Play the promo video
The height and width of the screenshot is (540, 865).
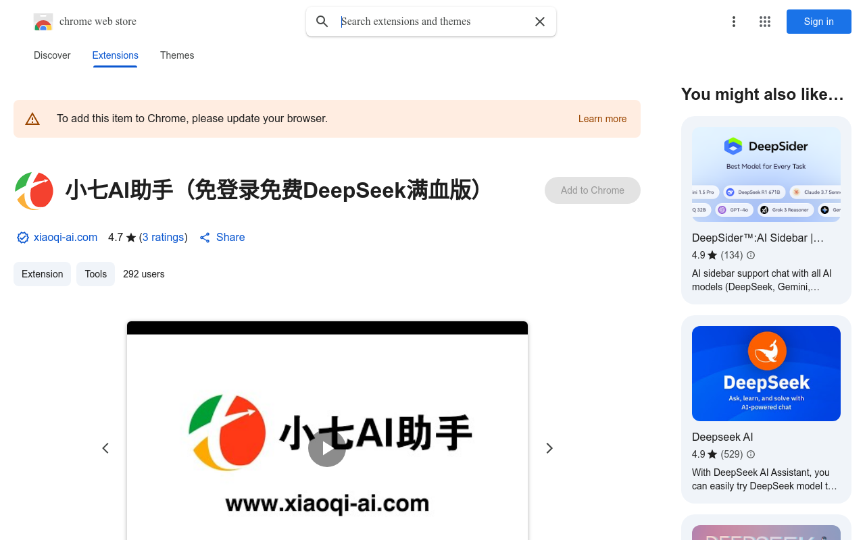[327, 448]
